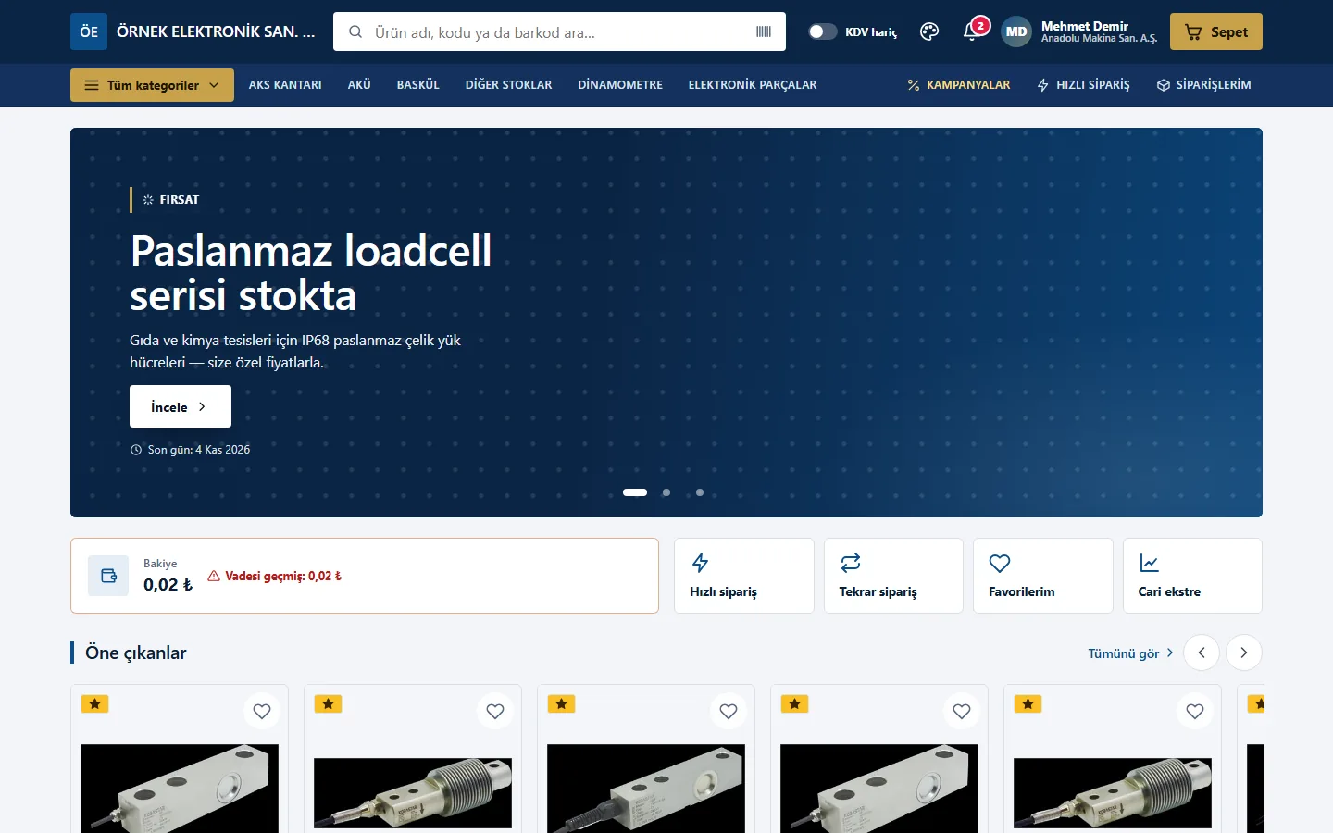Expand the Tüm kategoriler dropdown
The image size is (1333, 833).
152,85
